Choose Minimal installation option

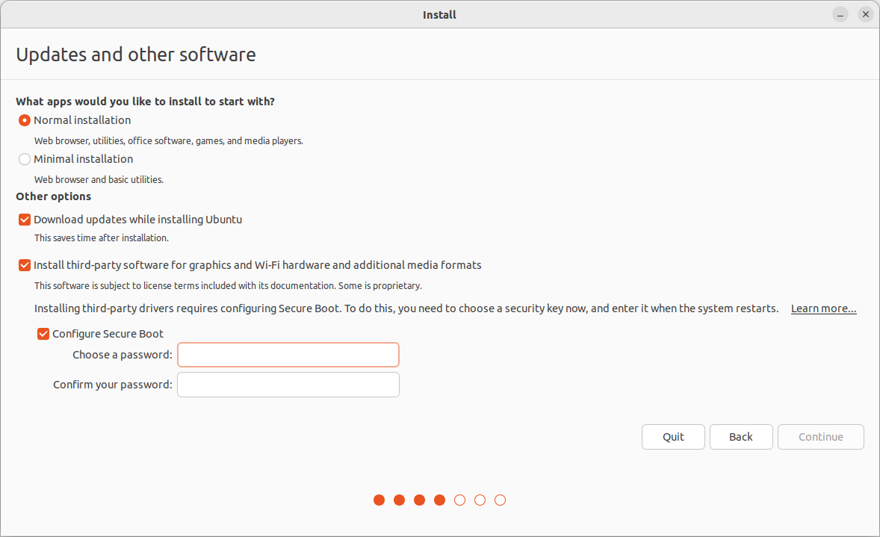(x=25, y=159)
